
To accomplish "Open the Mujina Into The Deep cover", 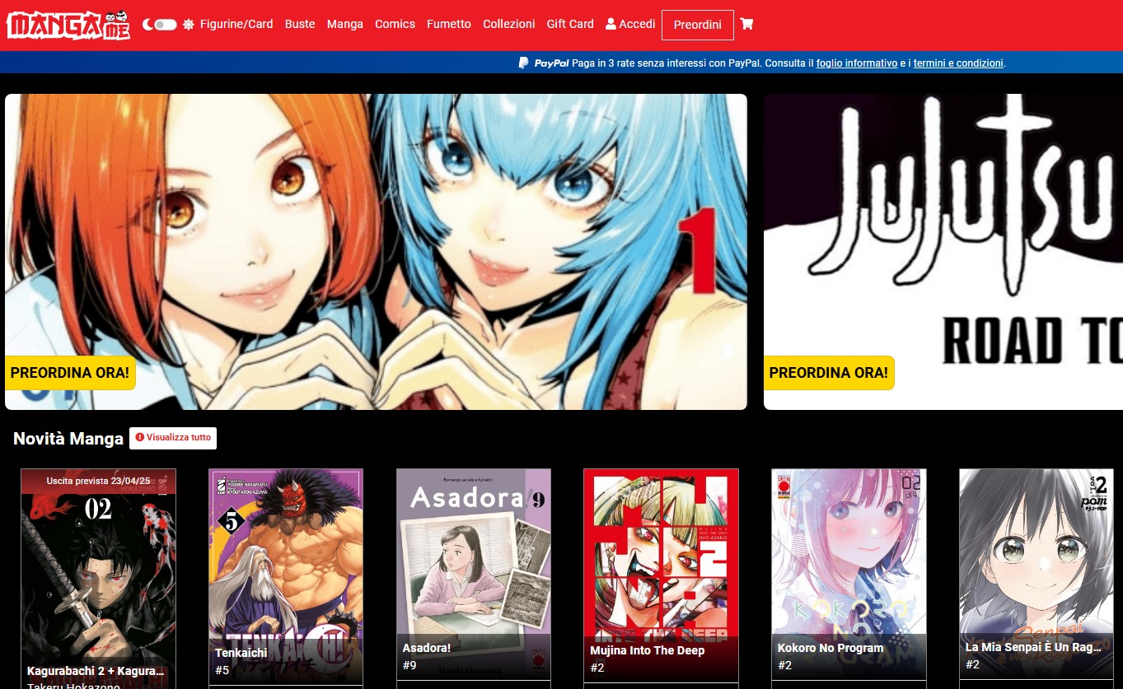I will (661, 578).
